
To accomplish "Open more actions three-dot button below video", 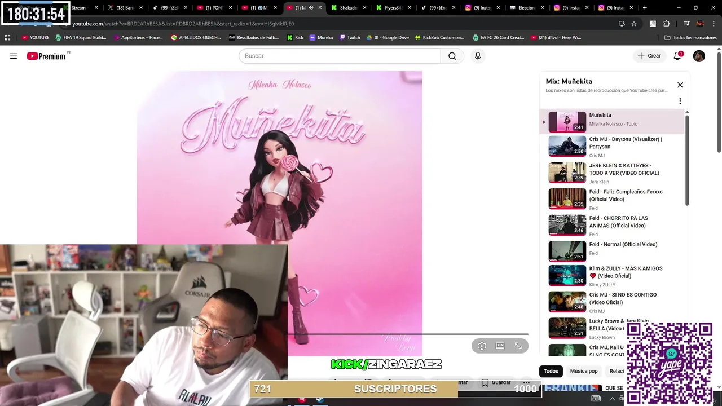I will pos(526,383).
